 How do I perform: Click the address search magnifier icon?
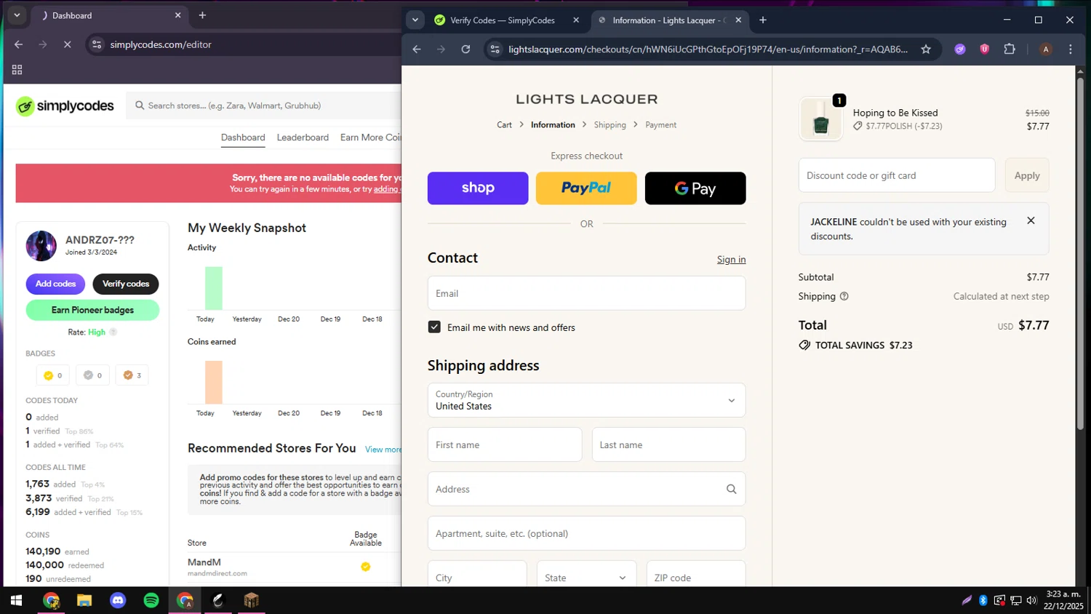(732, 489)
